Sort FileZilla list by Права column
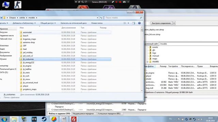 pyautogui.click(x=200, y=66)
